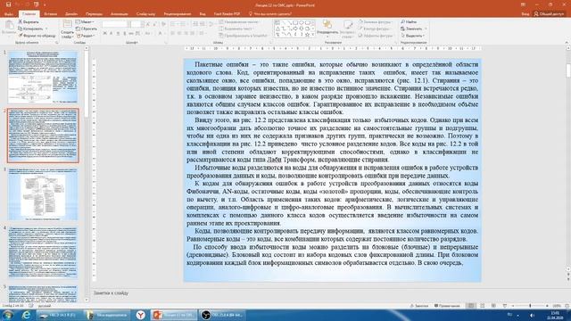Click the Windows Start button
Screen dimensions: 571x321
click(x=7, y=315)
